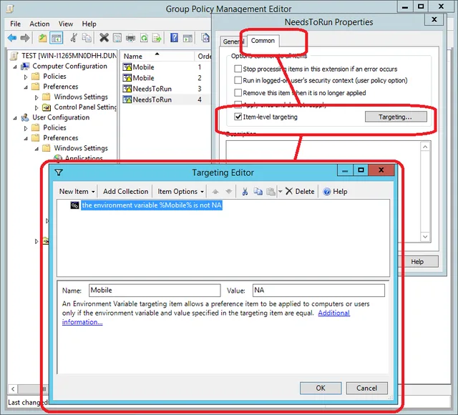Click the black X Delete icon in the main toolbar
Image resolution: width=458 pixels, height=415 pixels.
pos(104,38)
